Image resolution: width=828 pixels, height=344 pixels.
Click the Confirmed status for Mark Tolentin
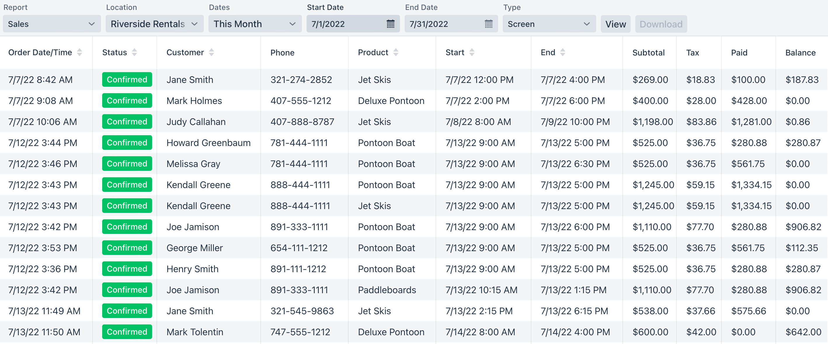coord(127,332)
